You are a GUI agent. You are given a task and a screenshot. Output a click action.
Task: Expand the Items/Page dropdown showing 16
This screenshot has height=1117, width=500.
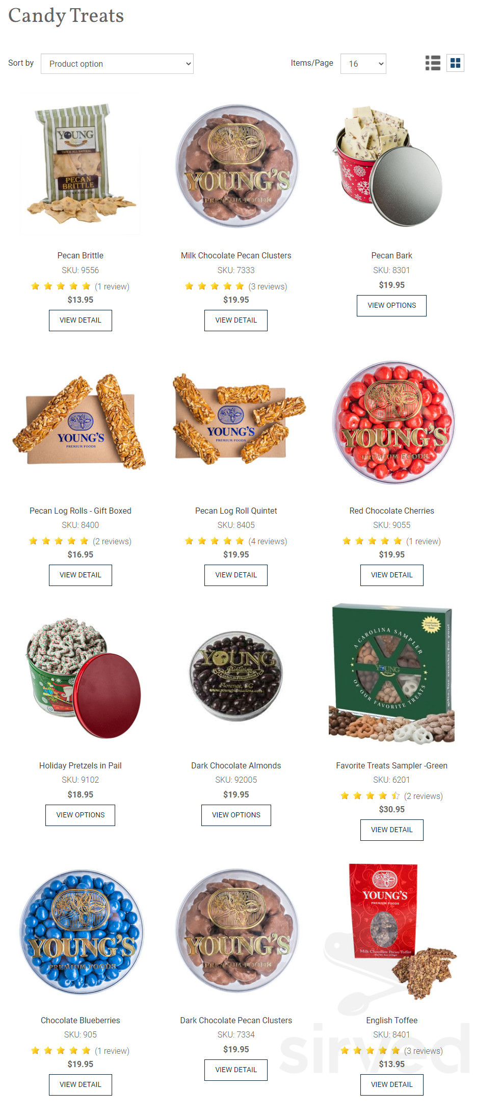pyautogui.click(x=363, y=64)
